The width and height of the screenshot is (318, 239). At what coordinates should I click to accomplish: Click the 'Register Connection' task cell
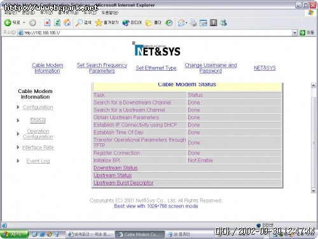[x=140, y=153]
